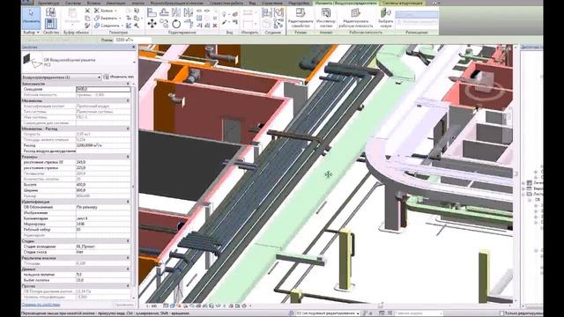The height and width of the screenshot is (317, 564).
Task: Open the Системы воздуховодов contextual tab
Action: click(402, 3)
